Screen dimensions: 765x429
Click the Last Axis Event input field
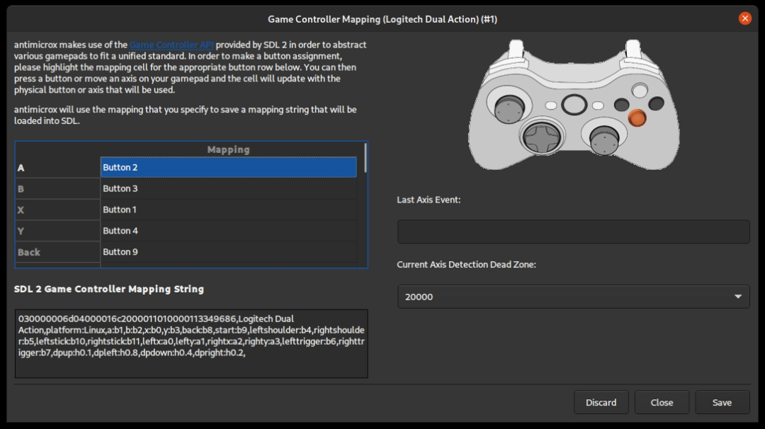tap(572, 231)
